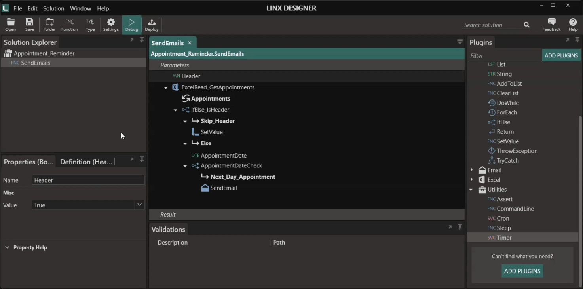The height and width of the screenshot is (289, 583).
Task: Select the Return plugin
Action: coord(505,132)
